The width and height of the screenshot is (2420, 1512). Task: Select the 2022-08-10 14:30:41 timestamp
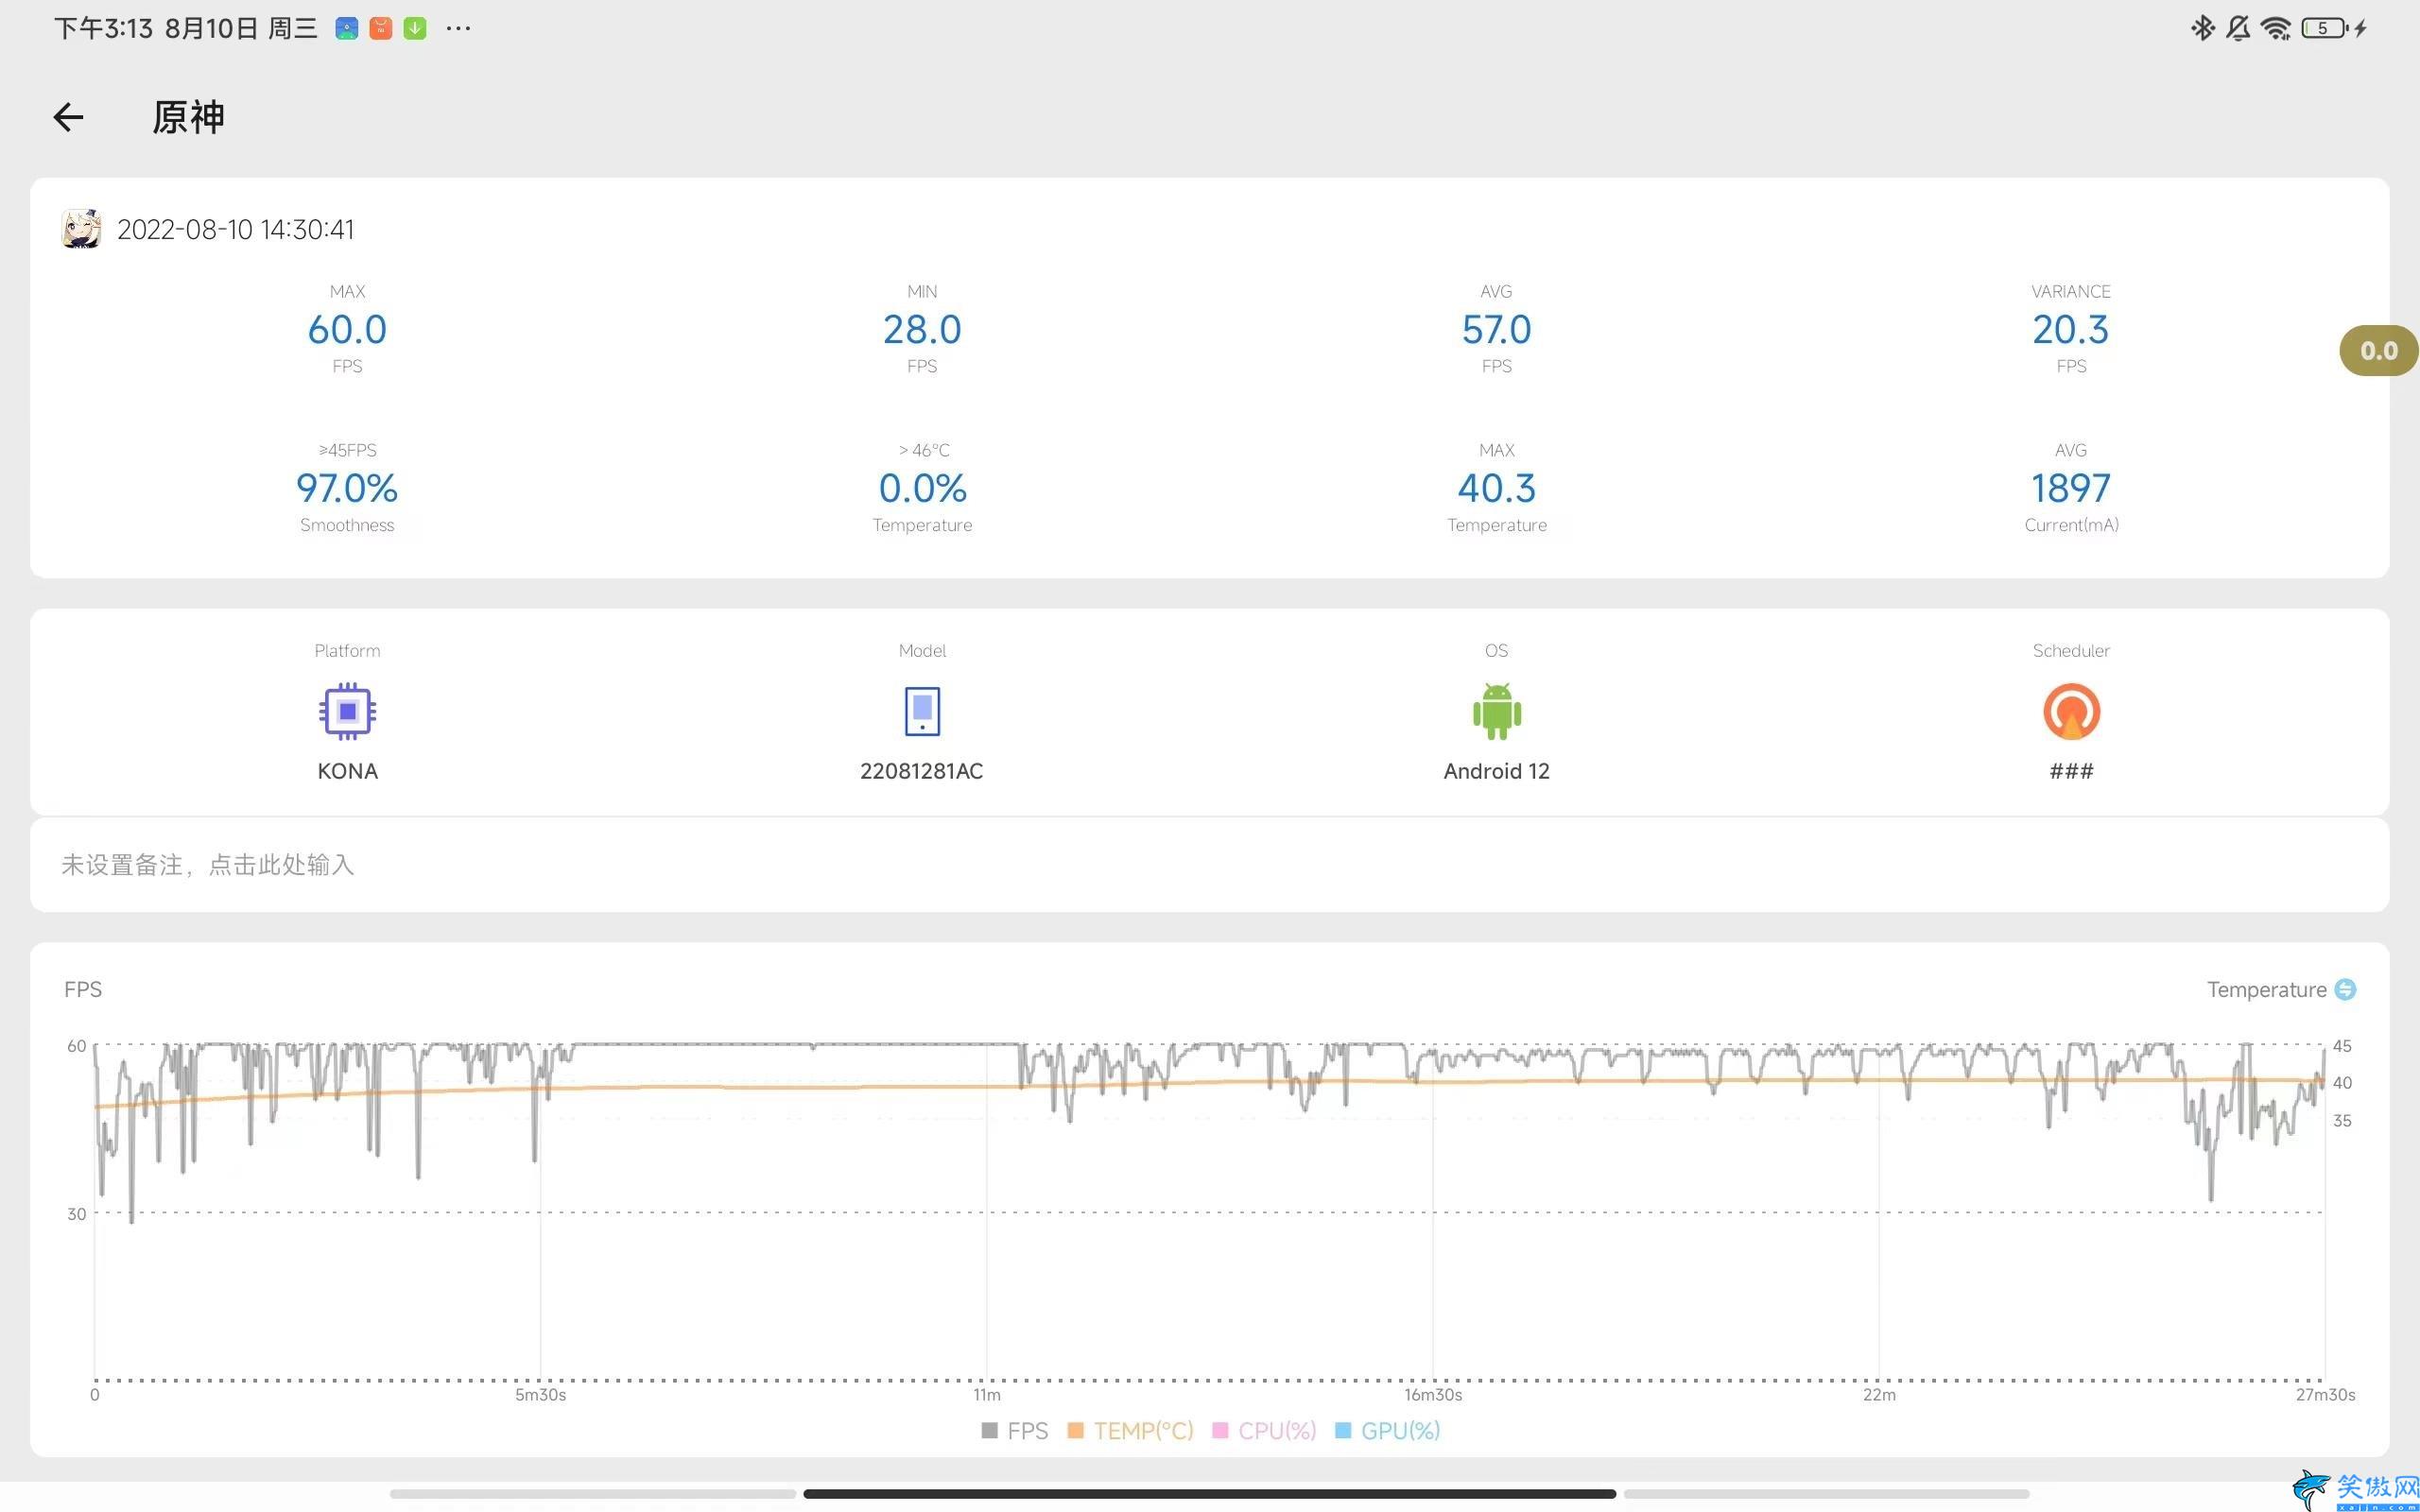point(236,229)
